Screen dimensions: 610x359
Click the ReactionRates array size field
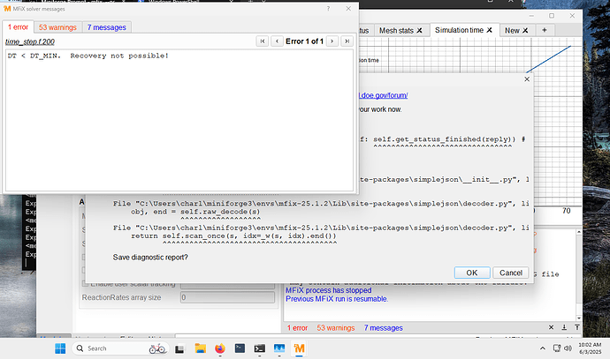(x=227, y=297)
